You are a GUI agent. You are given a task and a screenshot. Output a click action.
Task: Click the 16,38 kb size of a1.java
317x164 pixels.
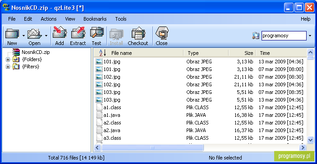click(x=243, y=115)
